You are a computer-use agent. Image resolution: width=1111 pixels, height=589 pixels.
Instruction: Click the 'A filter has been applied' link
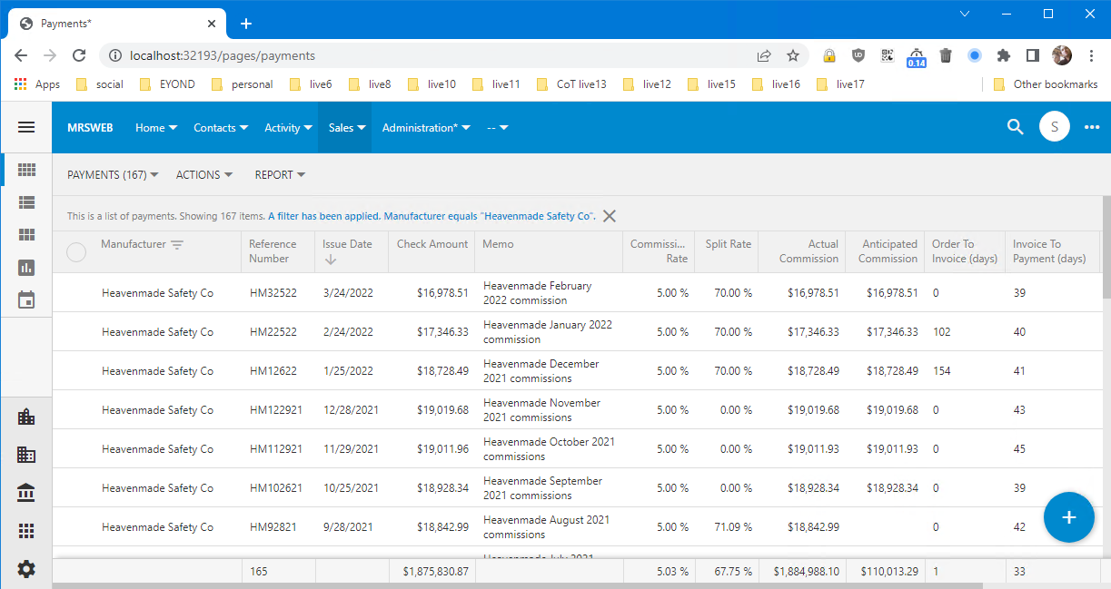tap(322, 216)
